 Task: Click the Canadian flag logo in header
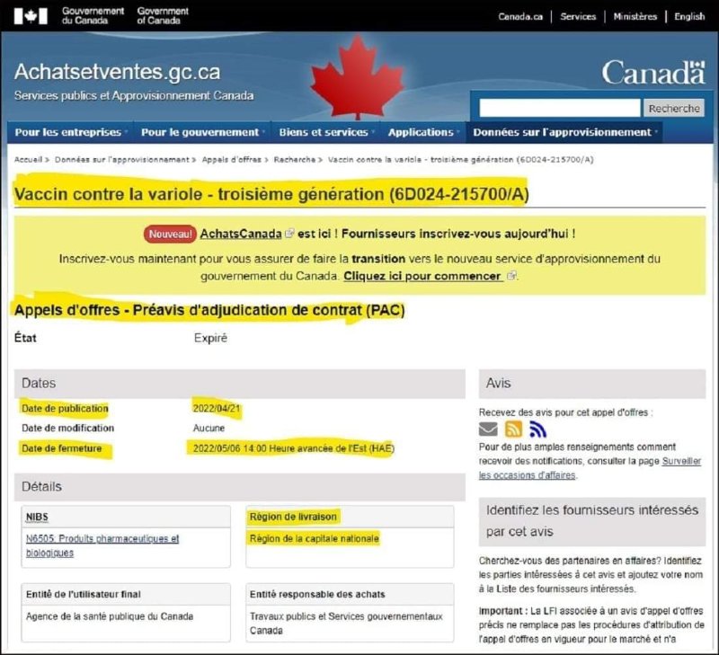(31, 16)
